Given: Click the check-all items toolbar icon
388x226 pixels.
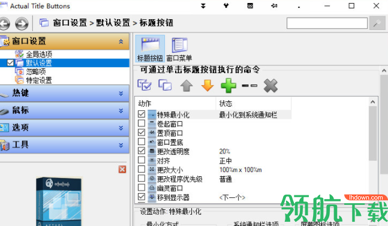Looking at the screenshot, I should coord(145,85).
